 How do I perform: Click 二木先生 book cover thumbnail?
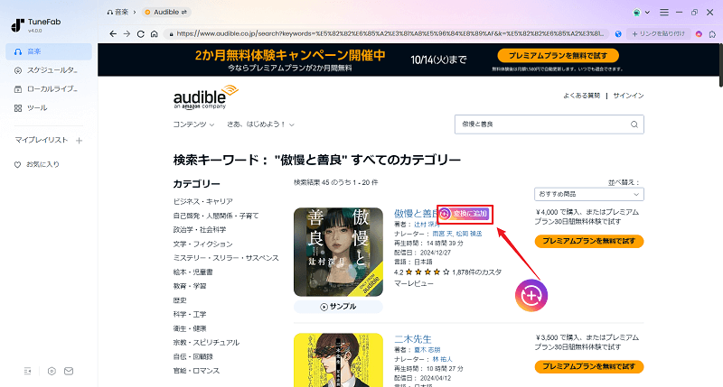pyautogui.click(x=338, y=360)
